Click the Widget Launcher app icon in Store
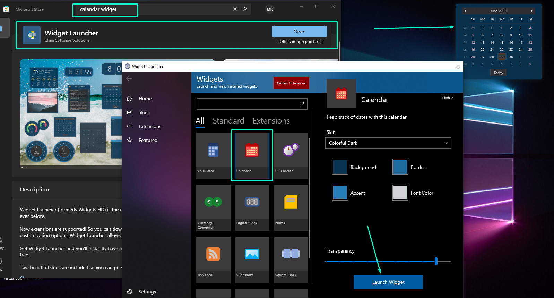554x298 pixels. pyautogui.click(x=32, y=35)
